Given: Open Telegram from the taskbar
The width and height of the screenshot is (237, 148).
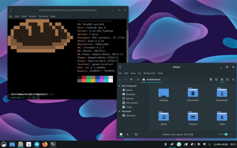Looking at the screenshot, I should [x=37, y=144].
